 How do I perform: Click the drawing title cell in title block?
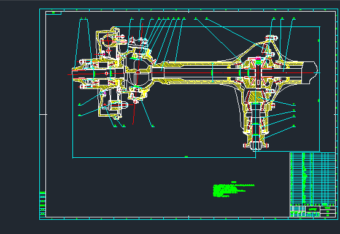click(x=312, y=209)
